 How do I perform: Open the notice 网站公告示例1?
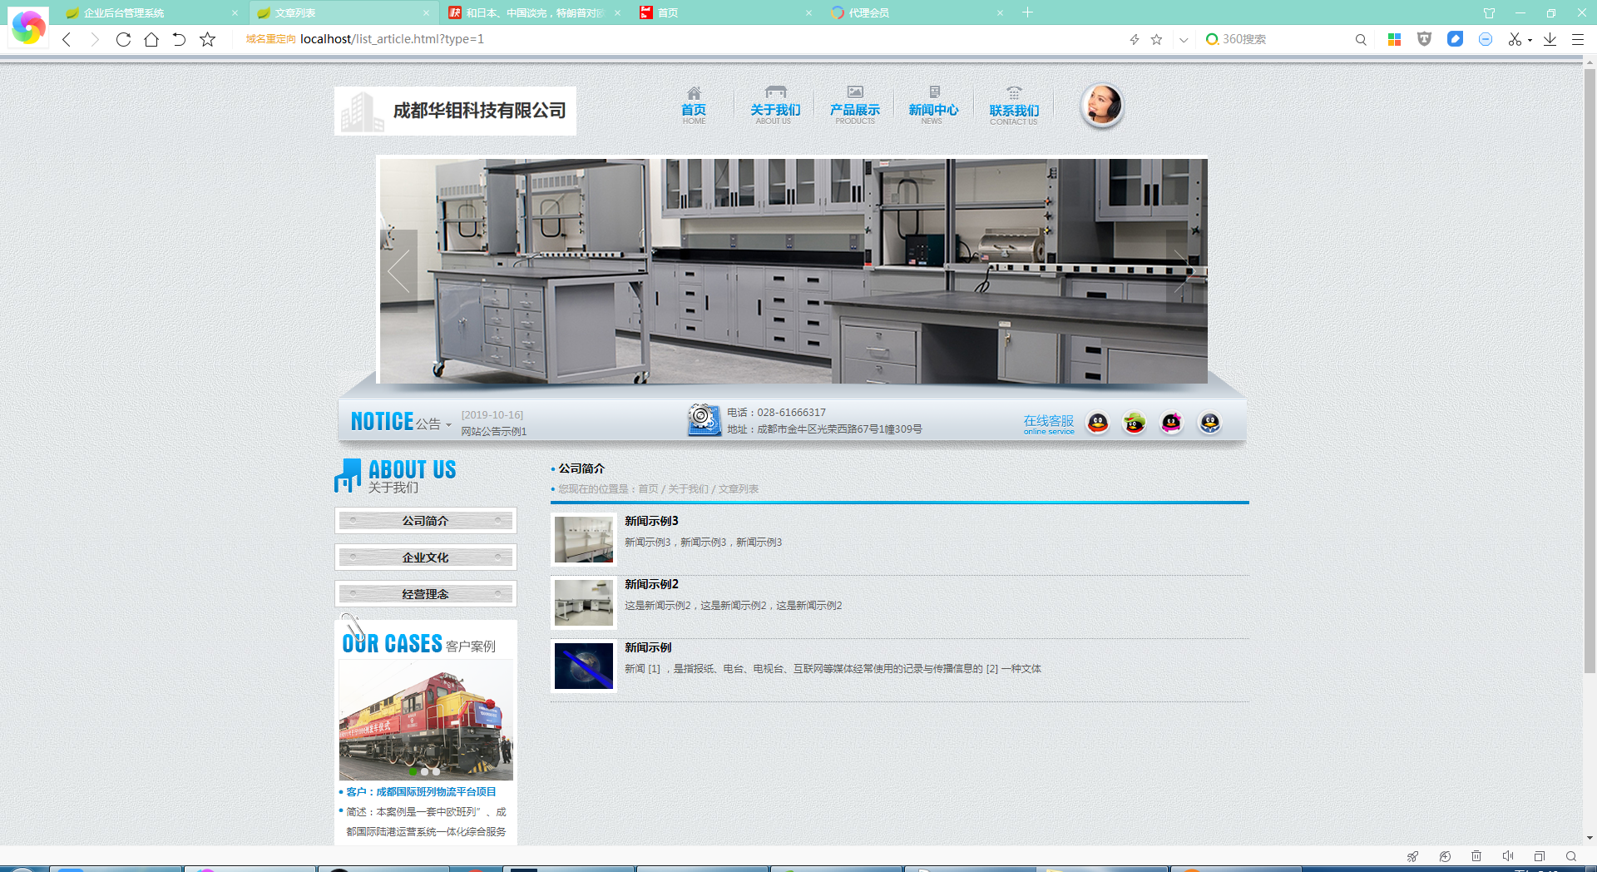click(x=494, y=431)
